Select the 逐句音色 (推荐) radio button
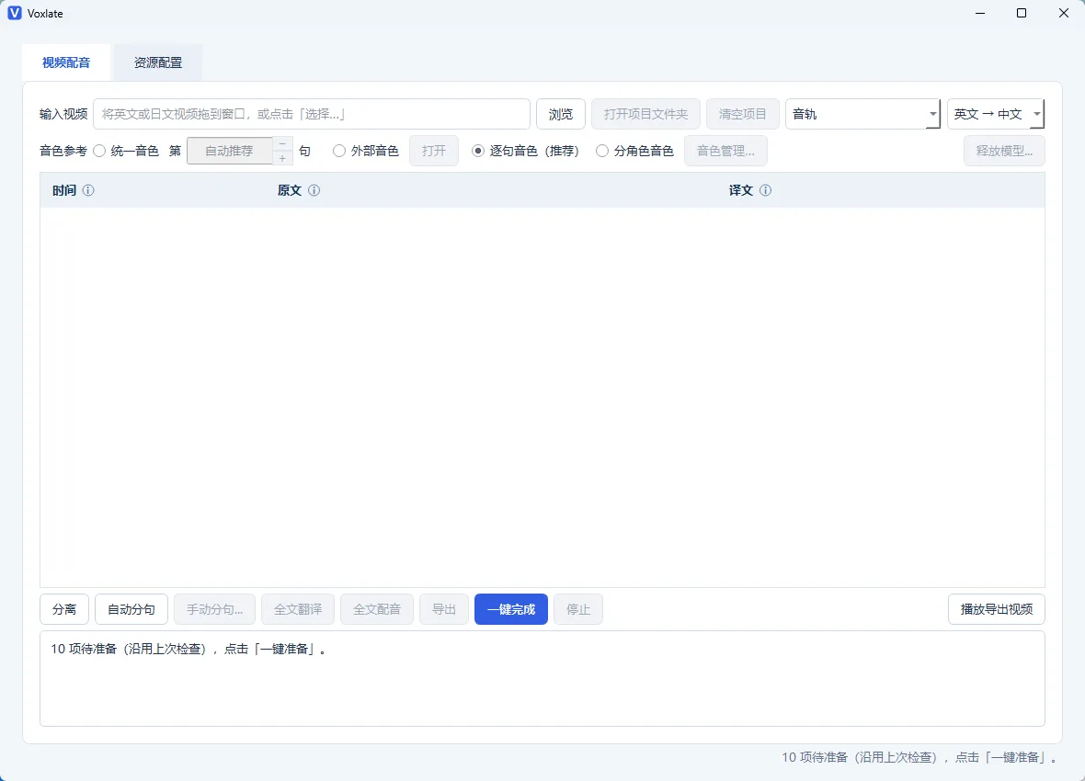This screenshot has width=1085, height=781. tap(477, 151)
